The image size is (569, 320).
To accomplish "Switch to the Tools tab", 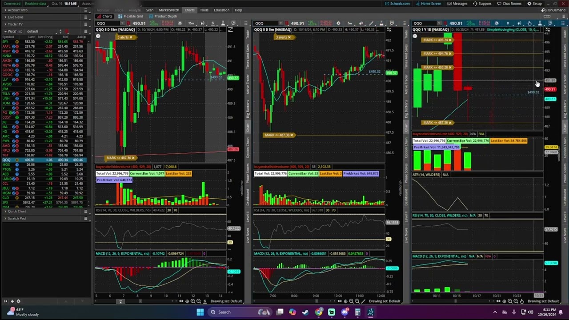I will 204,10.
